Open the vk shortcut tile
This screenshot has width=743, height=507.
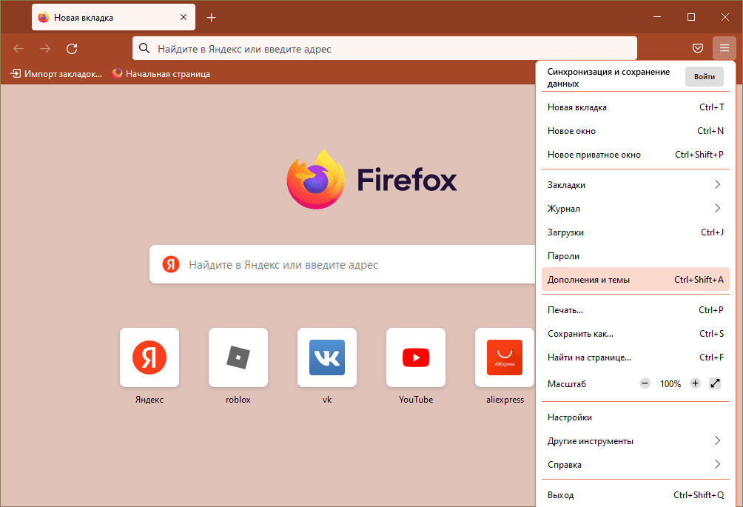pyautogui.click(x=327, y=357)
